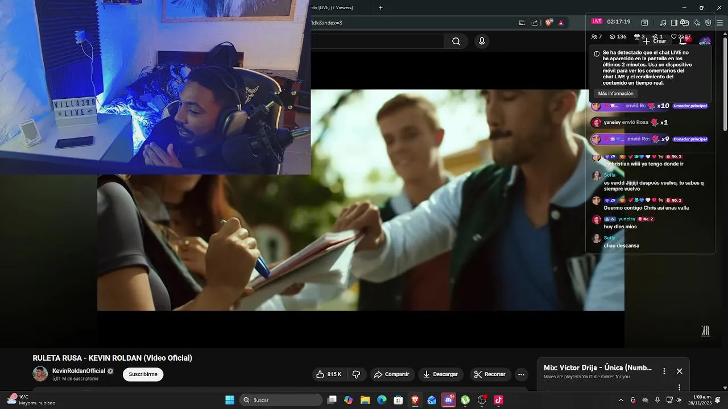Click the YouTube search input field
The image size is (728, 409).
point(377,41)
